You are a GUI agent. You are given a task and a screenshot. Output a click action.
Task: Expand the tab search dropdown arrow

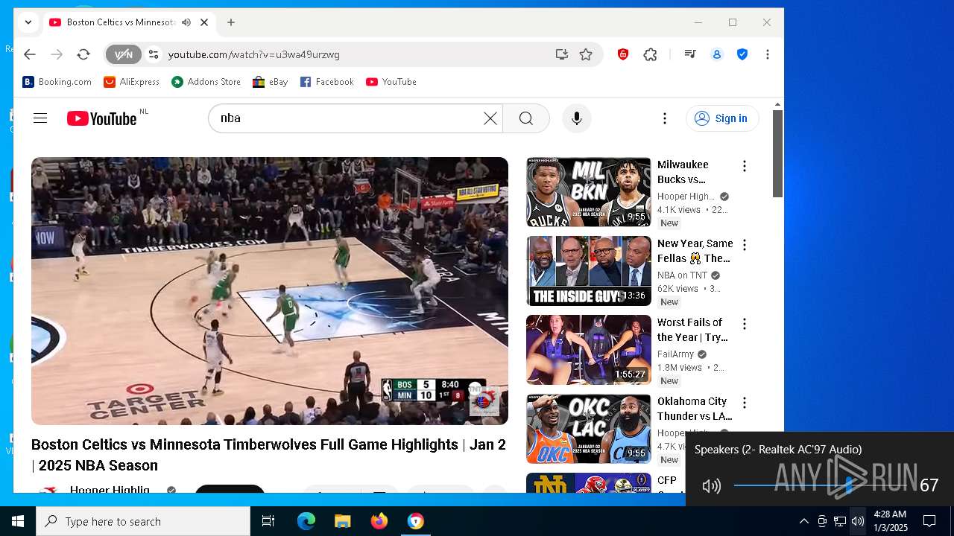28,22
